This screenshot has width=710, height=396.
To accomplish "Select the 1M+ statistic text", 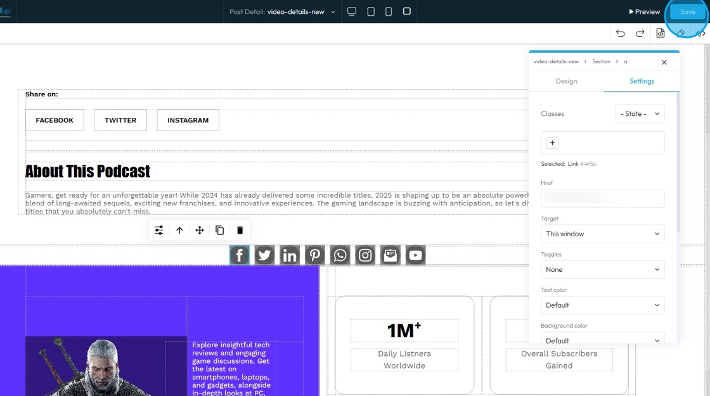I will 404,331.
